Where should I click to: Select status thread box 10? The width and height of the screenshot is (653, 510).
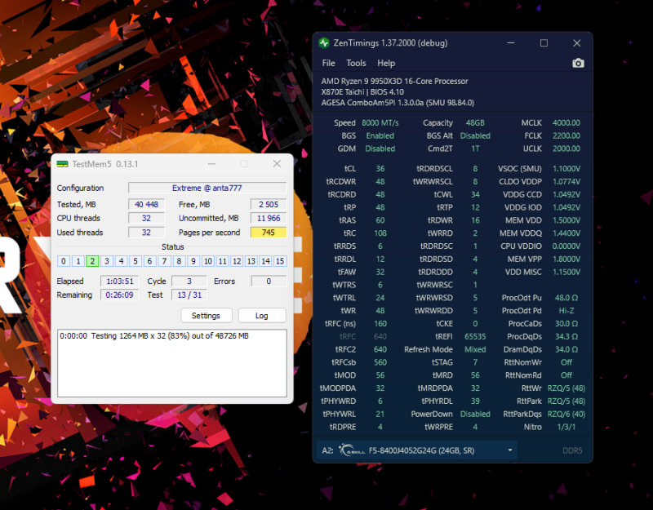point(208,261)
